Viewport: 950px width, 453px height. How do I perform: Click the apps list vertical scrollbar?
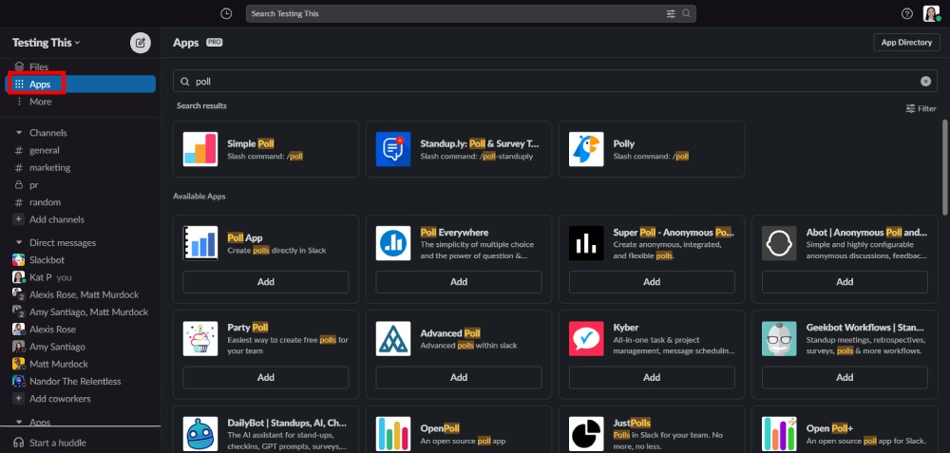[x=945, y=166]
